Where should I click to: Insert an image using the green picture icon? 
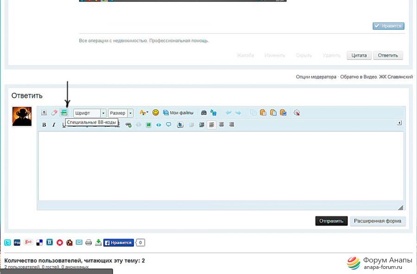click(x=148, y=125)
